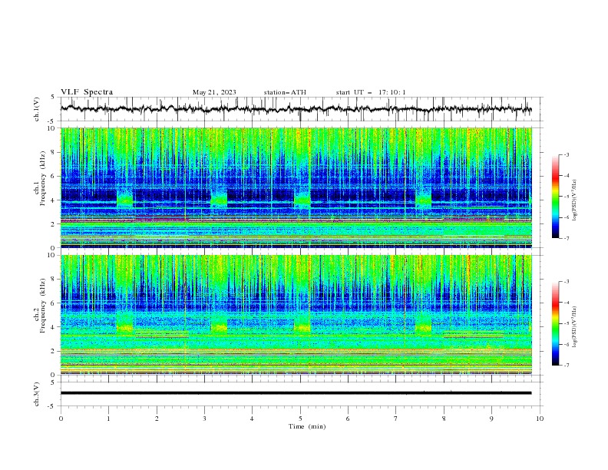The width and height of the screenshot is (608, 470).
Task: Click the date "May 21, 2023"
Action: (214, 92)
